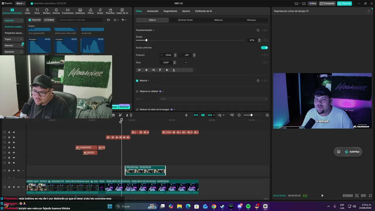The width and height of the screenshot is (375, 211).
Task: Open the media sort dropdown
Action: click(116, 20)
